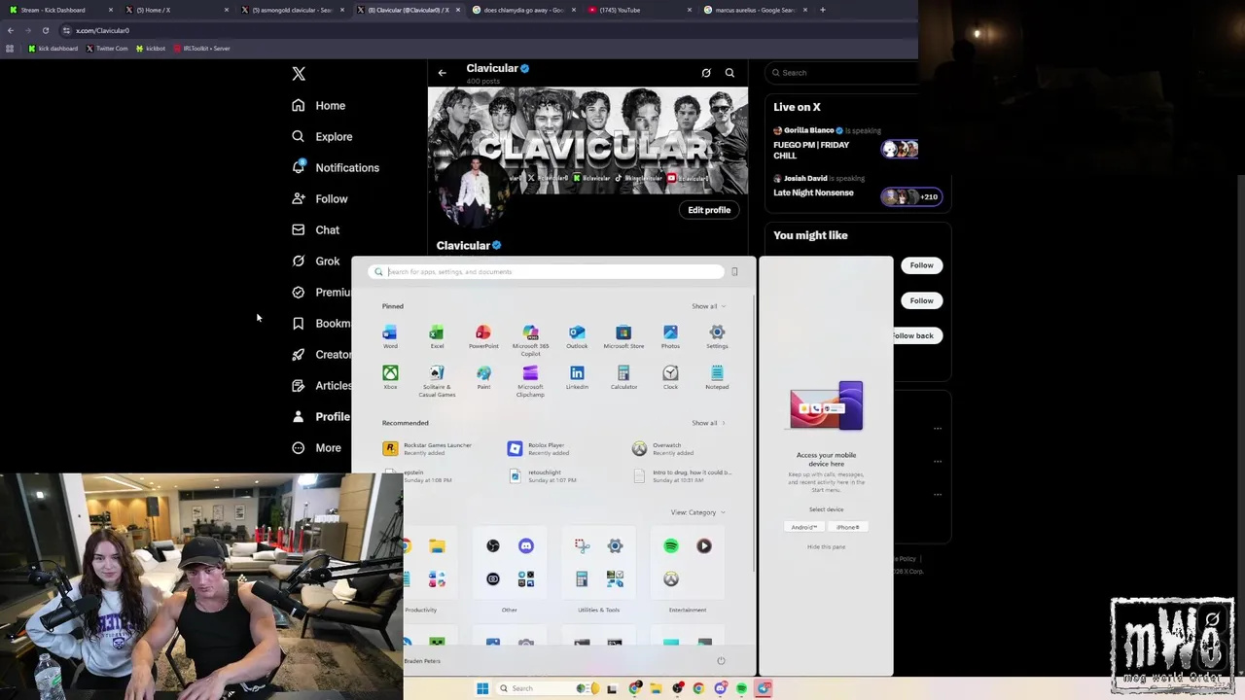The width and height of the screenshot is (1245, 700).
Task: Switch to Stream - Kick Dashboard tab
Action: point(60,10)
